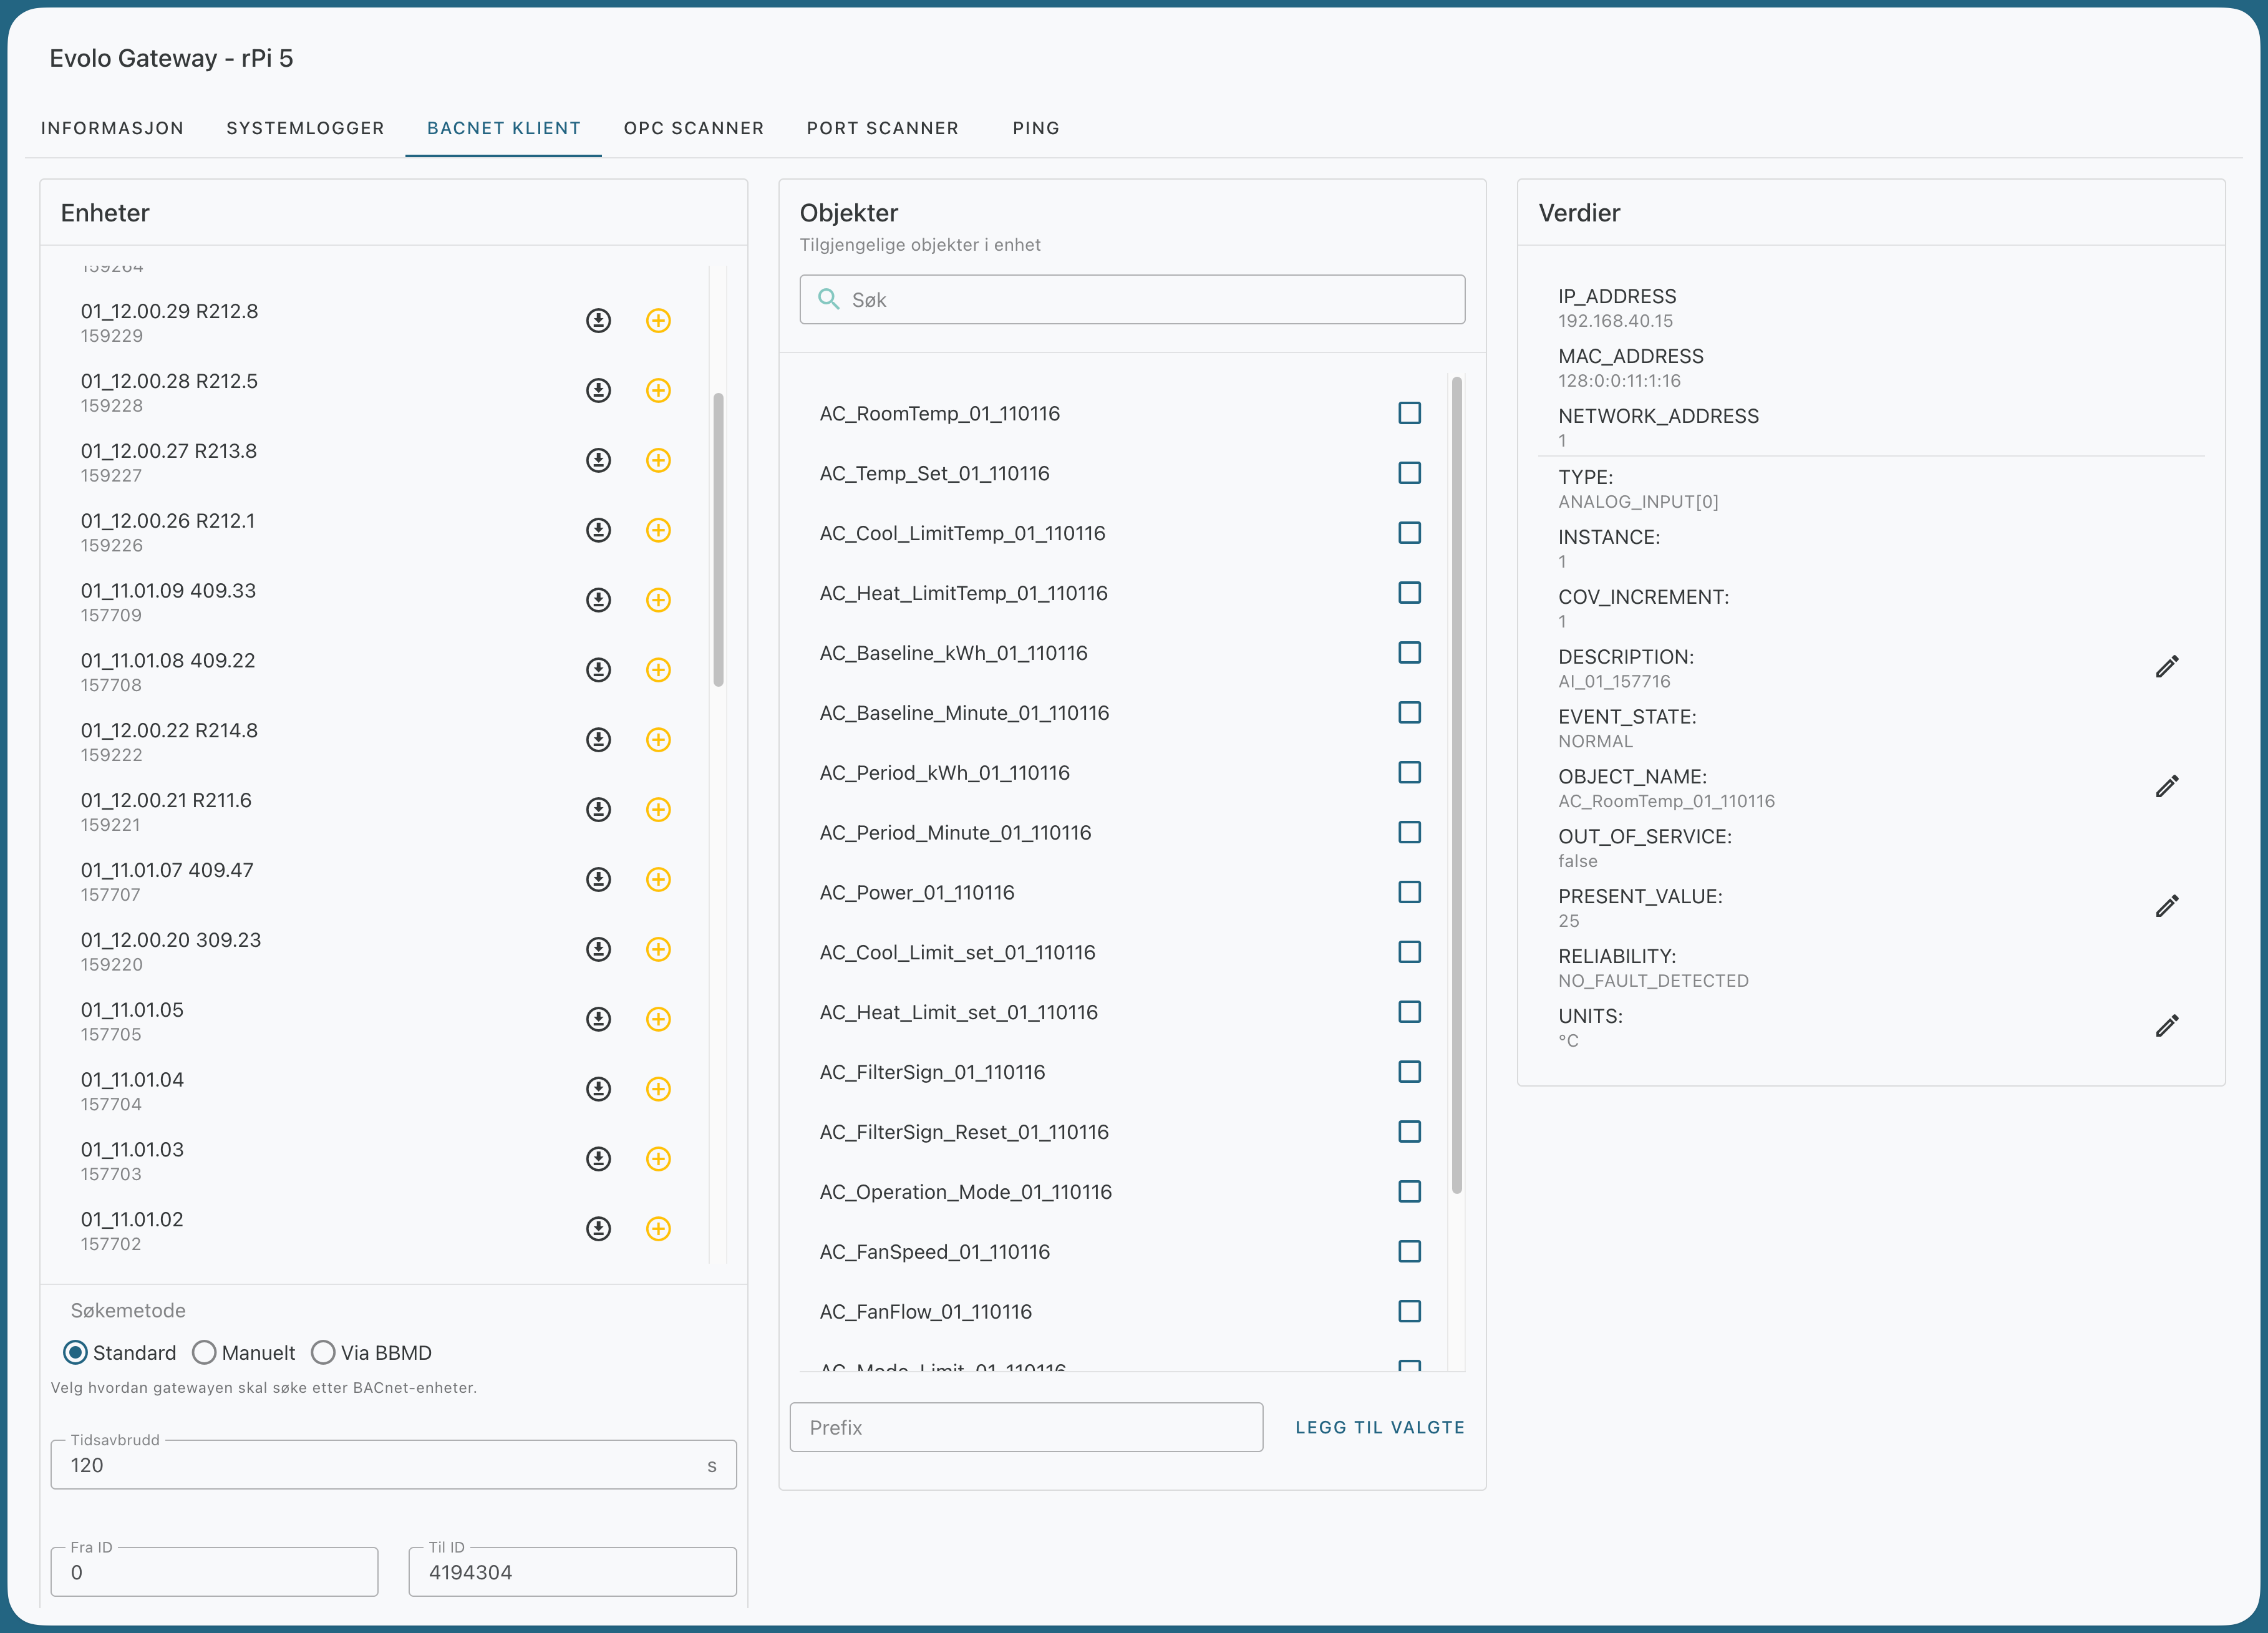Click download icon for device 01_11.01.09 409.33
Screen dimensions: 2268x1633
pyautogui.click(x=598, y=600)
